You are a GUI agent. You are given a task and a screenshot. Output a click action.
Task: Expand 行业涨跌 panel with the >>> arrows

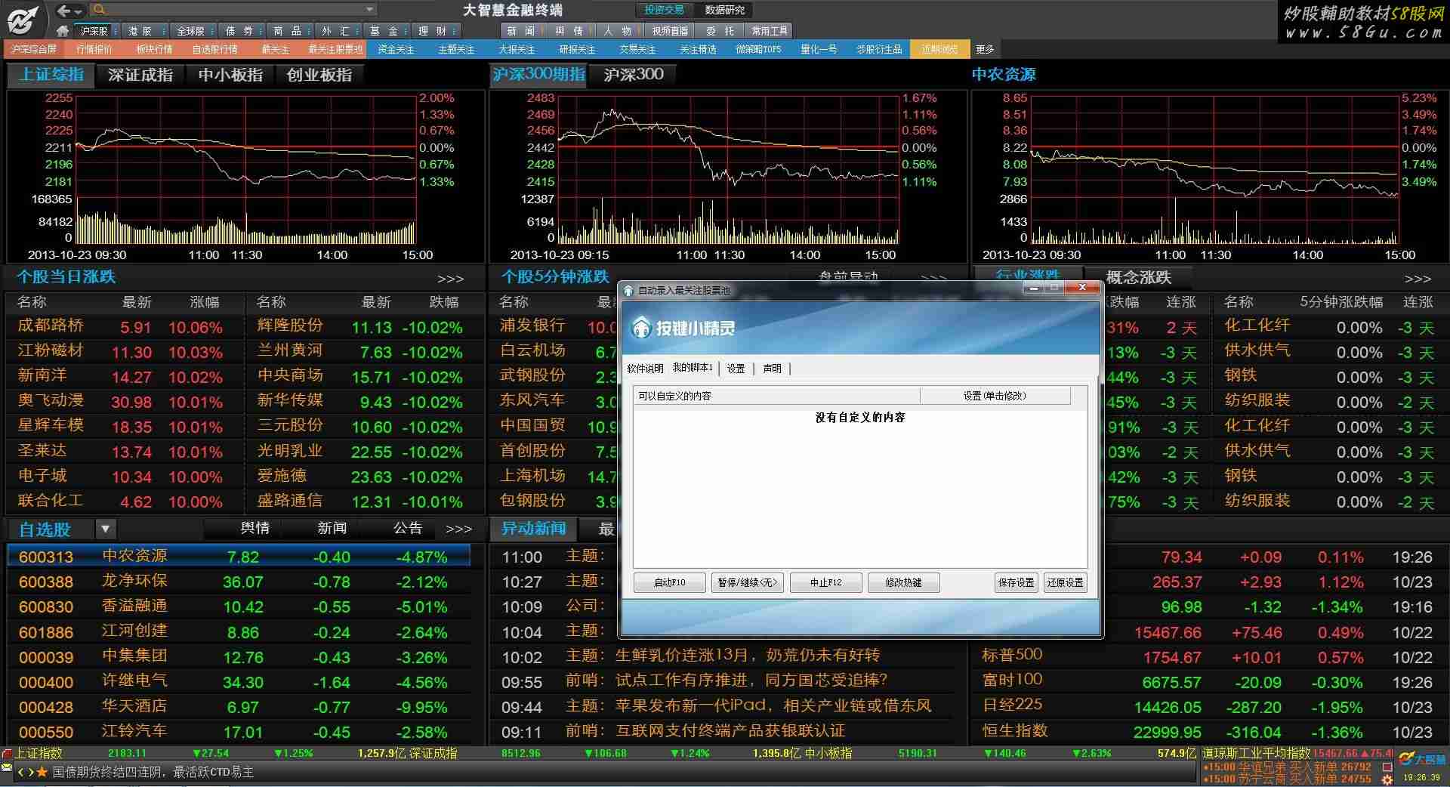1418,278
